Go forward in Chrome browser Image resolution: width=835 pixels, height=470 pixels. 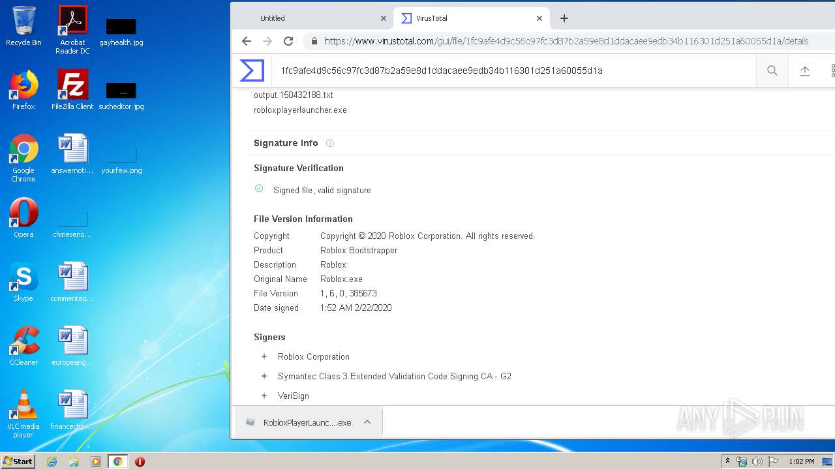(x=267, y=41)
